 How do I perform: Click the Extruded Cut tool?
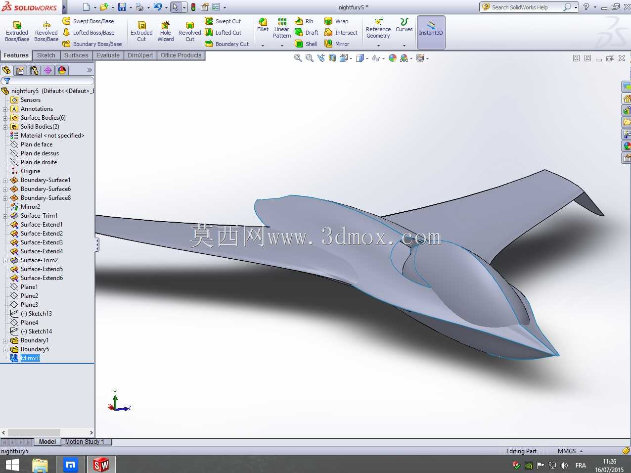pyautogui.click(x=141, y=32)
